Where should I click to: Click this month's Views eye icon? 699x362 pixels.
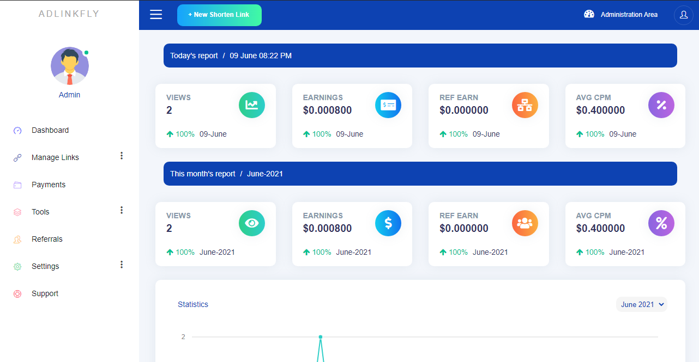click(x=251, y=223)
